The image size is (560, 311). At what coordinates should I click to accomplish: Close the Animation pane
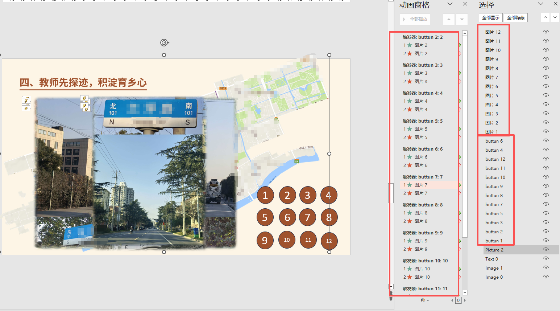[x=465, y=4]
